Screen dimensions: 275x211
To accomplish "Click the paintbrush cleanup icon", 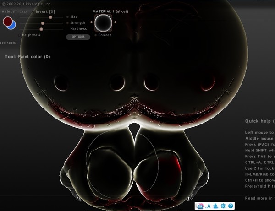I will click(x=216, y=206).
